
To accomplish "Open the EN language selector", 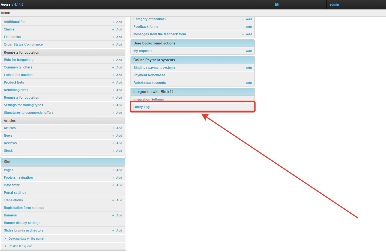I will tap(277, 5).
